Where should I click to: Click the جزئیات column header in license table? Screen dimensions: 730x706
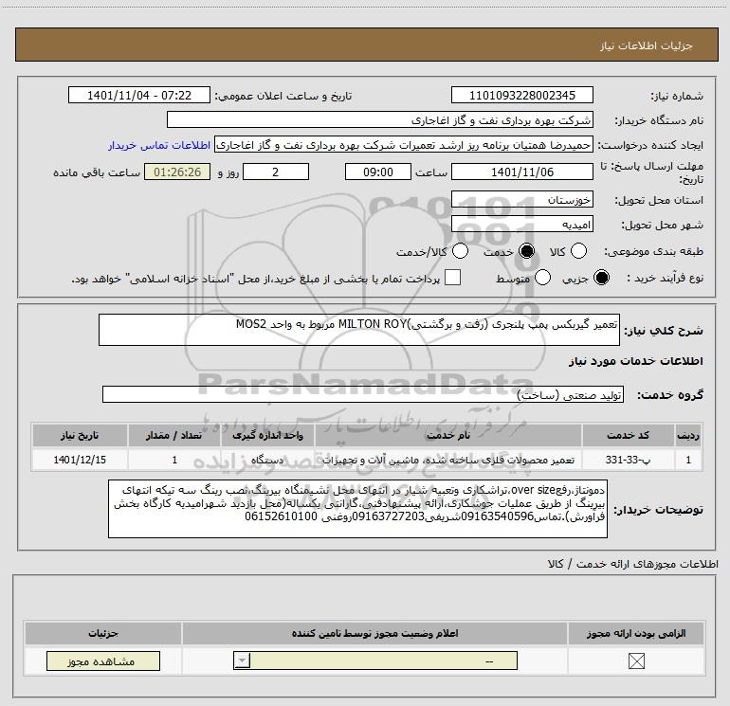pyautogui.click(x=103, y=633)
